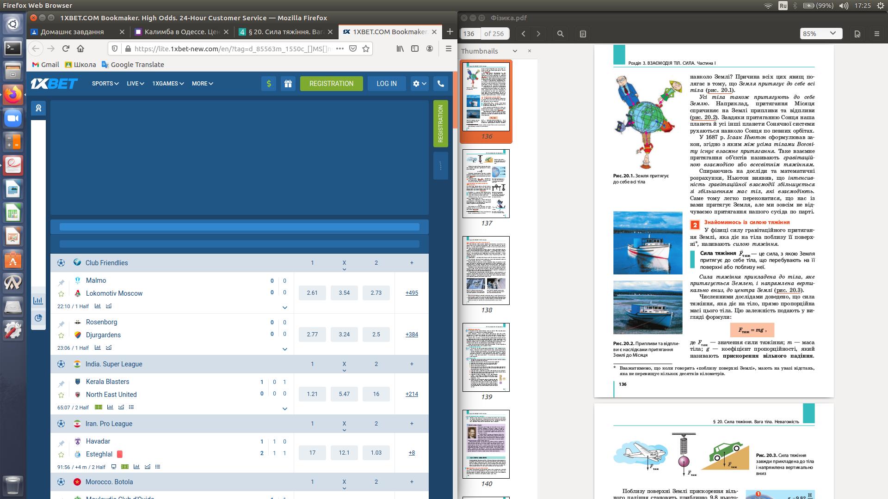The height and width of the screenshot is (499, 888).
Task: Go to next page in PDF viewer
Action: (538, 34)
